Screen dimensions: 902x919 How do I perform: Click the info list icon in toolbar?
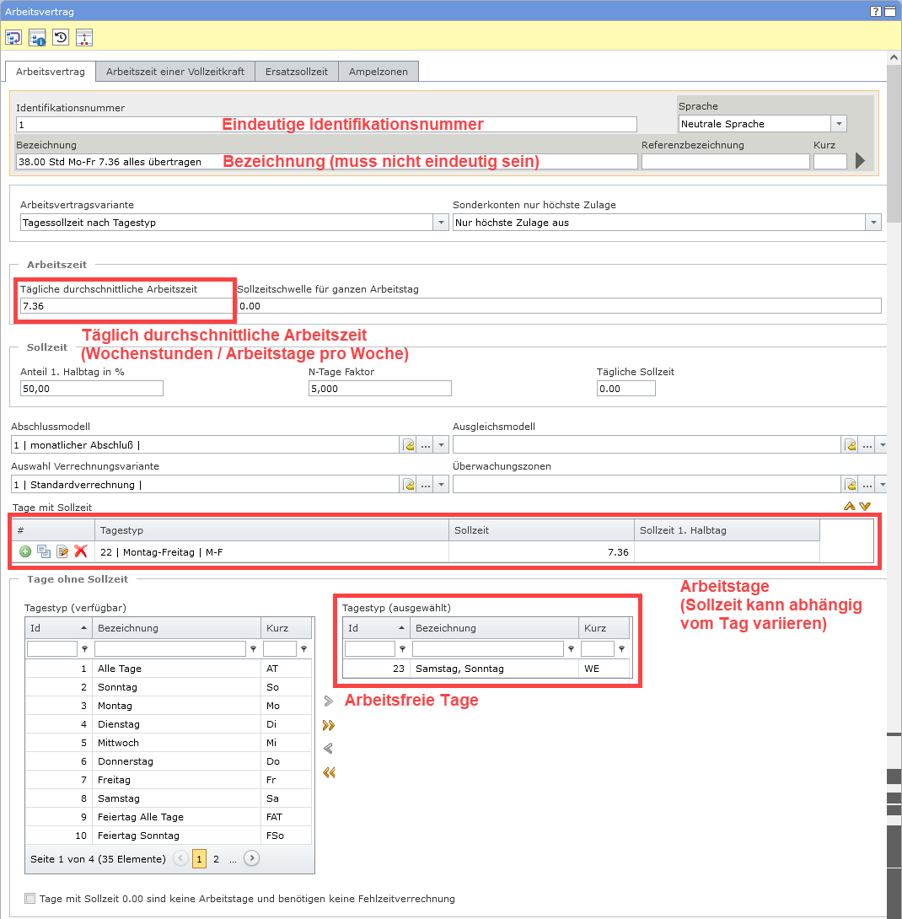(x=37, y=37)
